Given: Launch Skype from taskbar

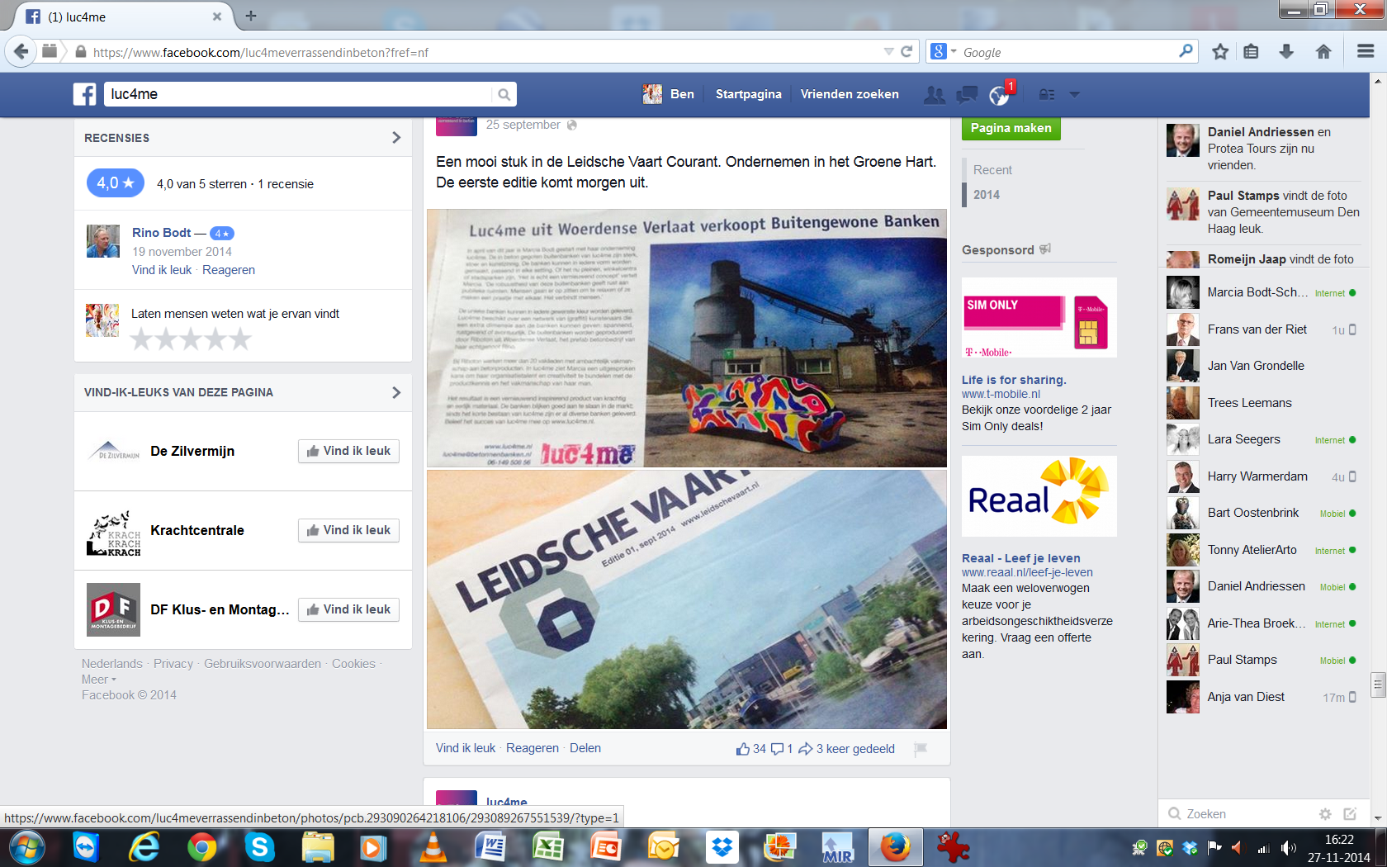Looking at the screenshot, I should coord(259,848).
